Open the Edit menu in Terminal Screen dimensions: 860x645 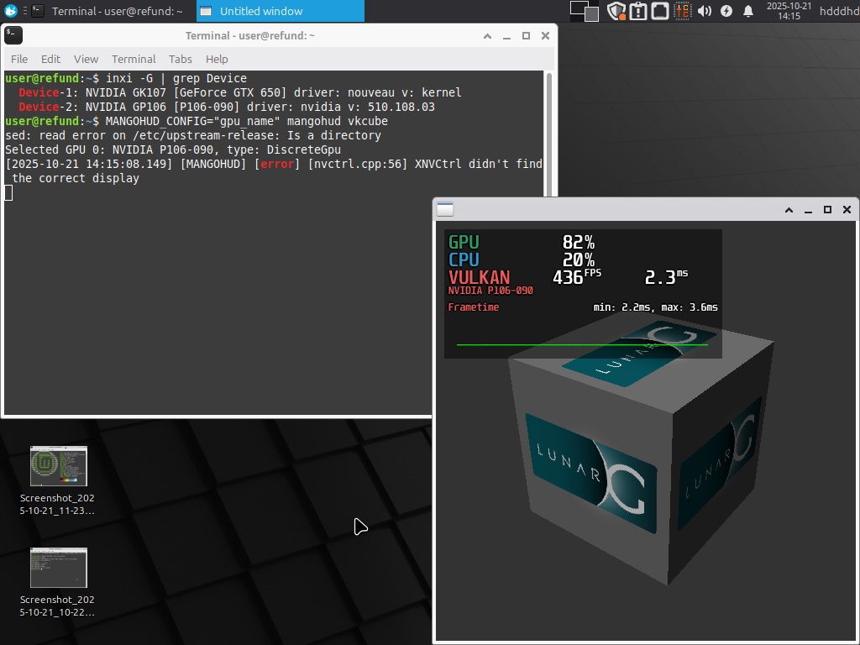[50, 60]
